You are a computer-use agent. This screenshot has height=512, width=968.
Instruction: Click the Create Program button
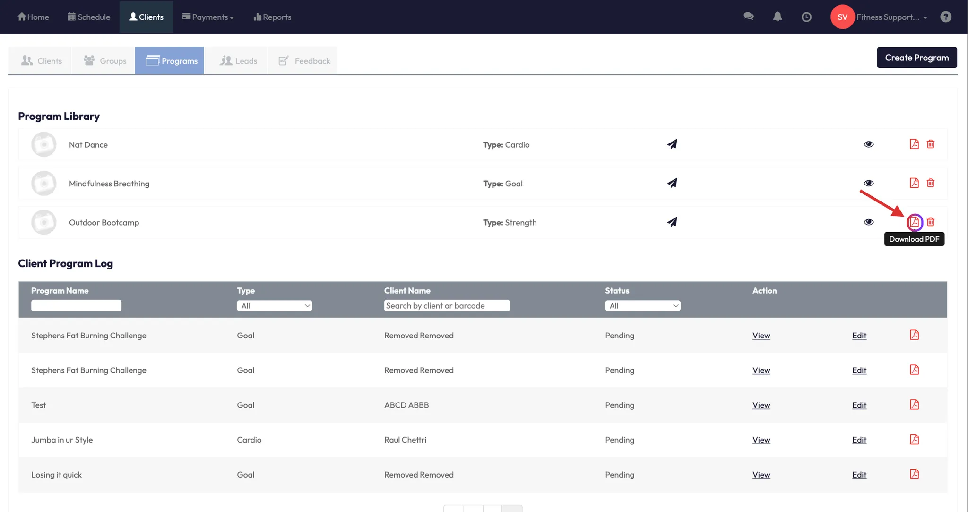click(916, 58)
